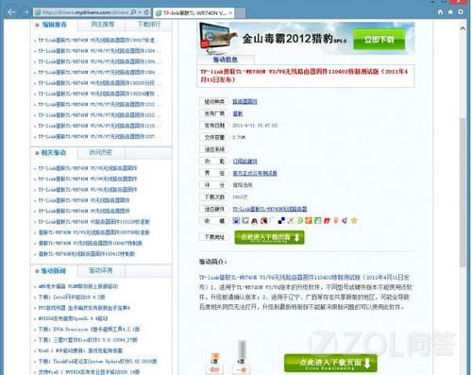Click the vertical scrollbar thumb
This screenshot has height=375, width=472.
[x=463, y=192]
